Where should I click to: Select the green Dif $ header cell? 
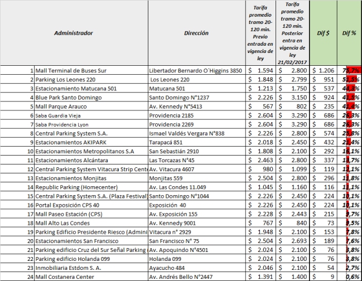322,33
